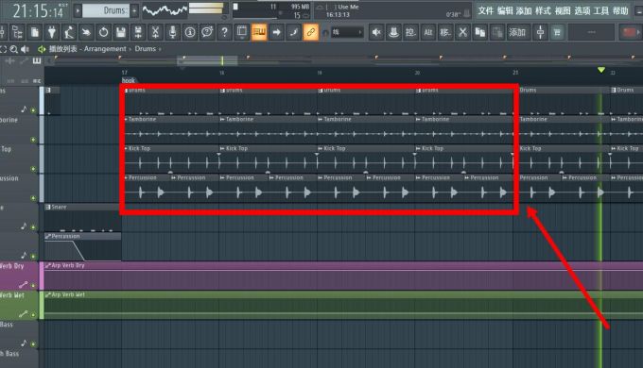This screenshot has width=643, height=368.
Task: Click the playlist speaker icon
Action: [x=25, y=49]
